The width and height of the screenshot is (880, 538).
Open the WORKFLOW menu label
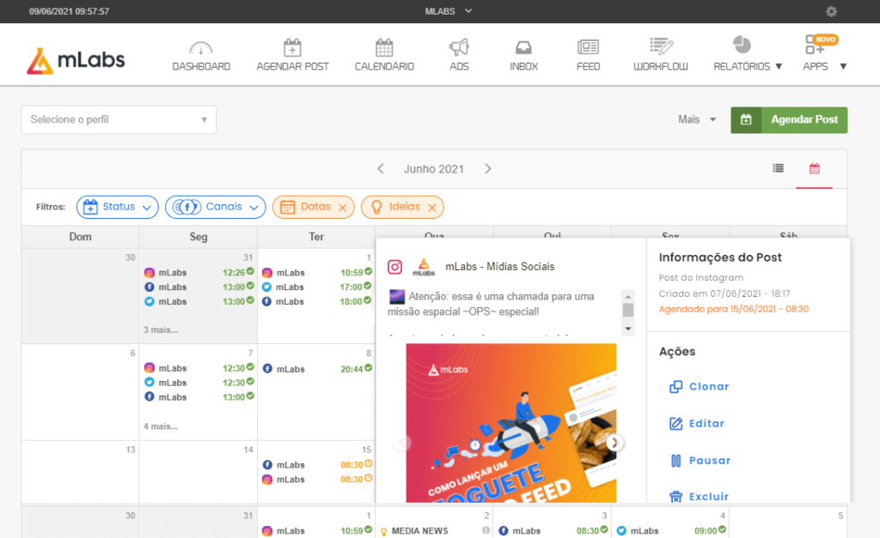661,67
